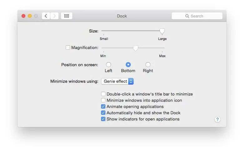Uncheck Animate opening applications

pyautogui.click(x=103, y=106)
